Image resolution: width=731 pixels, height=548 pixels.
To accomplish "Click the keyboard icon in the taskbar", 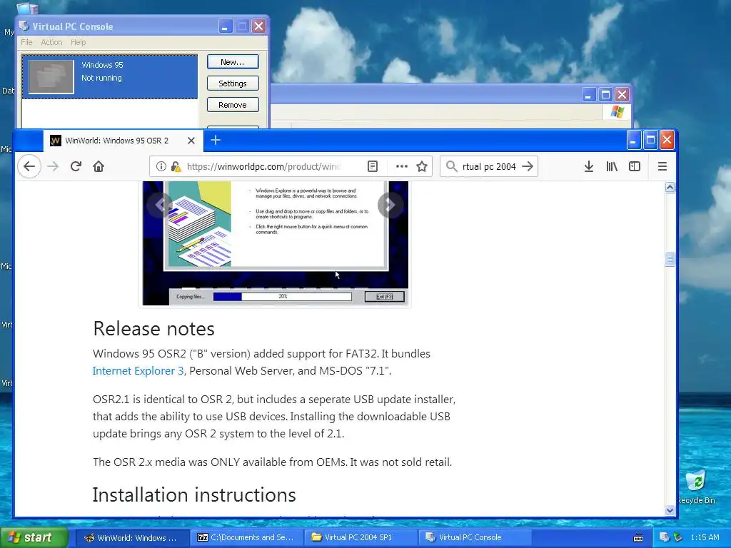I will (x=638, y=538).
